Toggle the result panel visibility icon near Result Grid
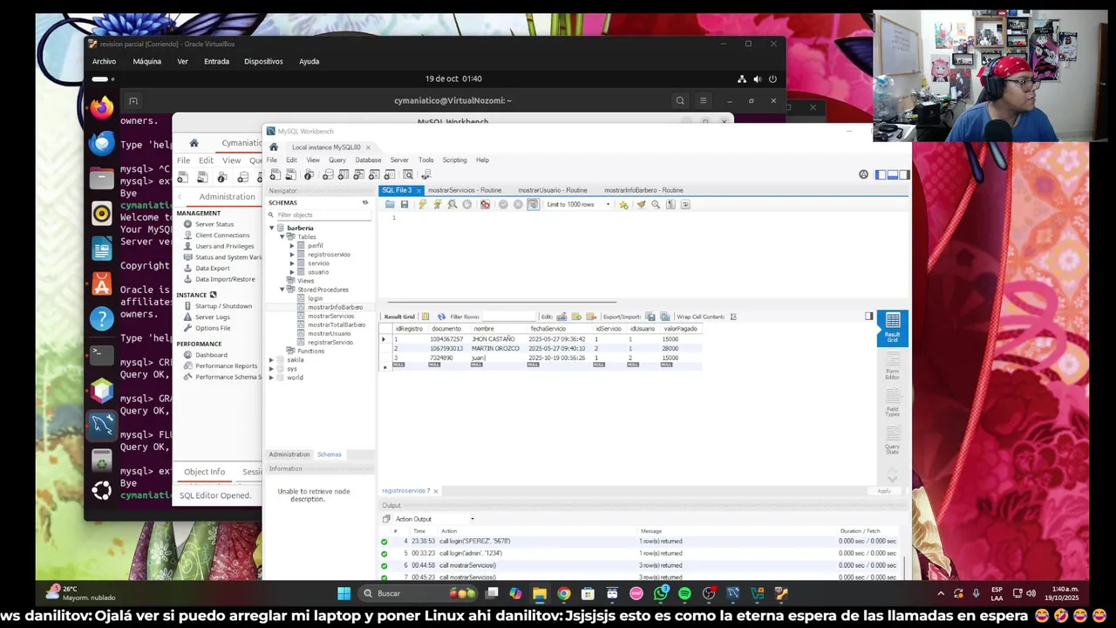 (x=868, y=316)
